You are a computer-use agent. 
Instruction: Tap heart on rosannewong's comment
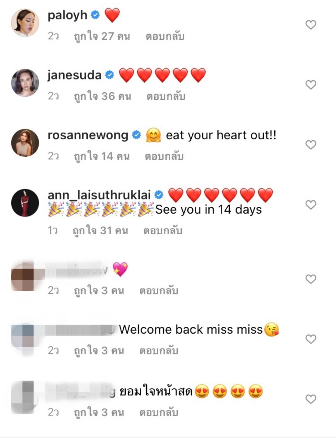pos(311,145)
